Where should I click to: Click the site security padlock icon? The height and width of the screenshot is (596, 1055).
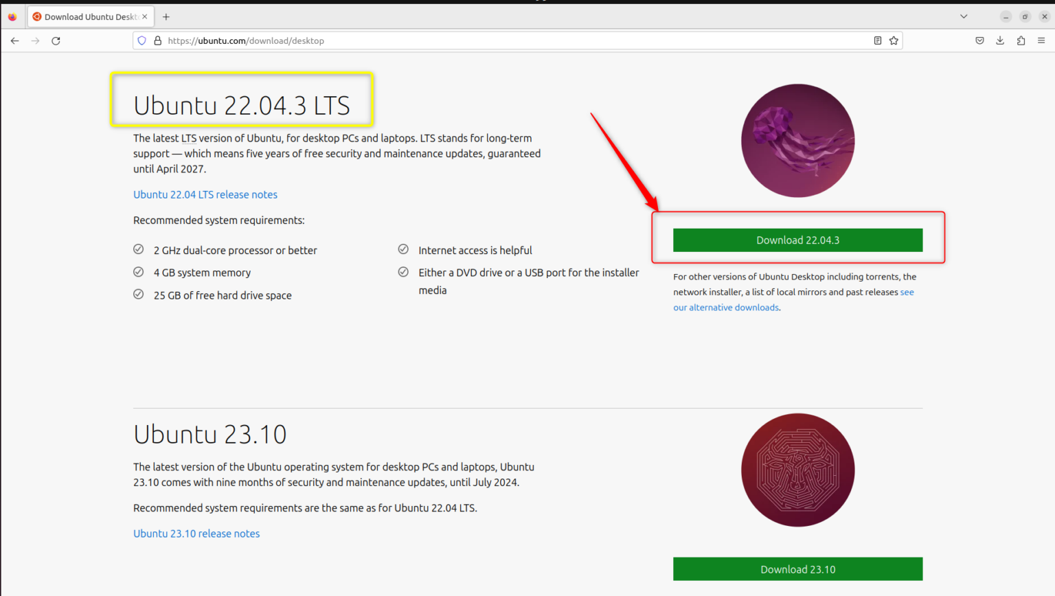click(157, 41)
